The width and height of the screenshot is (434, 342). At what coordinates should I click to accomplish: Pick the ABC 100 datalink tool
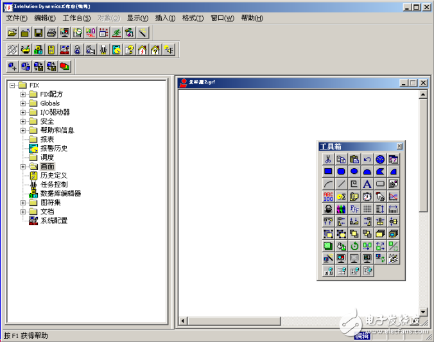point(327,196)
